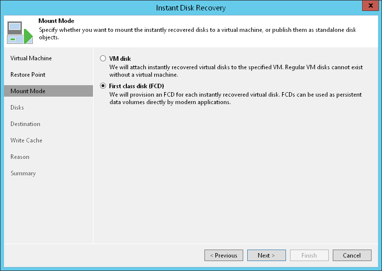
Task: Open the Destination step in sidebar
Action: pos(25,124)
